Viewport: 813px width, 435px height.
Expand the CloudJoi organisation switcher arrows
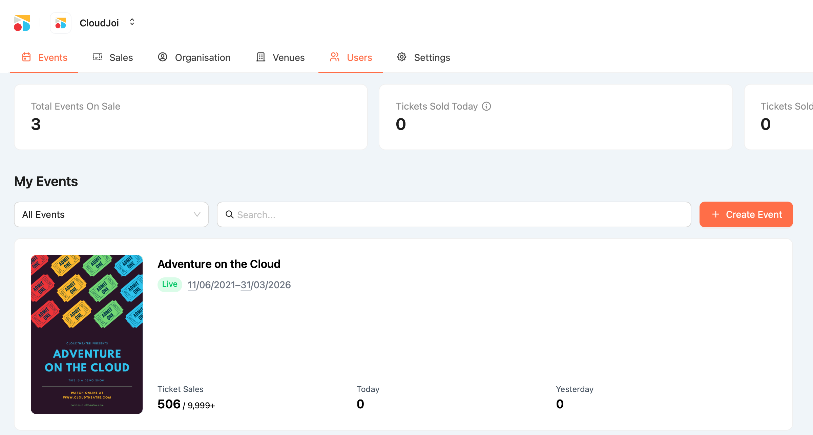point(132,22)
